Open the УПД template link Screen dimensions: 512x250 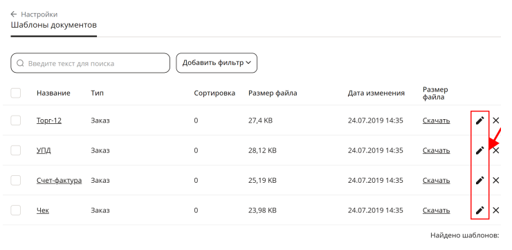(x=44, y=151)
